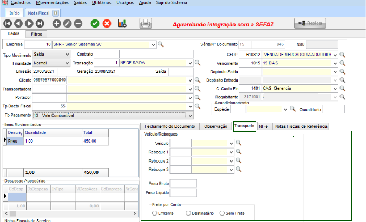This screenshot has height=222, width=366.
Task: Add a new record with plus icon
Action: tap(56, 23)
